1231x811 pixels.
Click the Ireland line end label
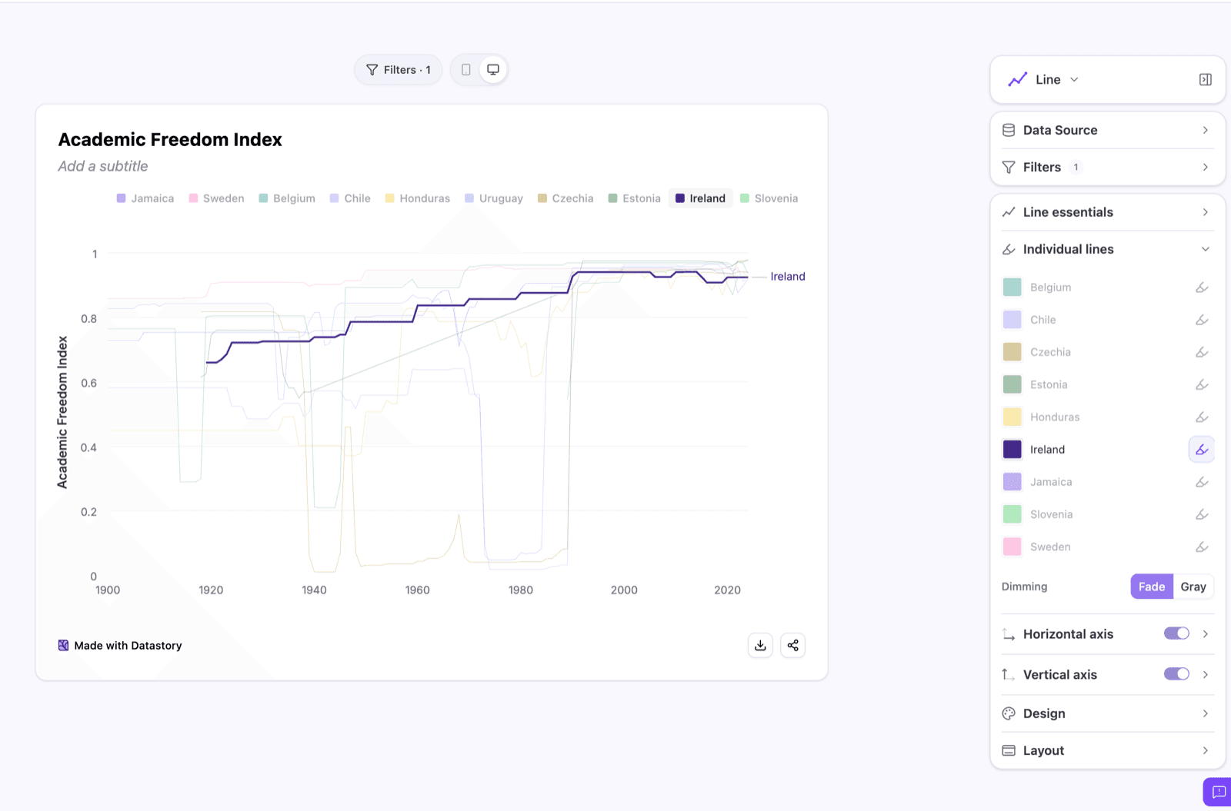click(x=788, y=277)
